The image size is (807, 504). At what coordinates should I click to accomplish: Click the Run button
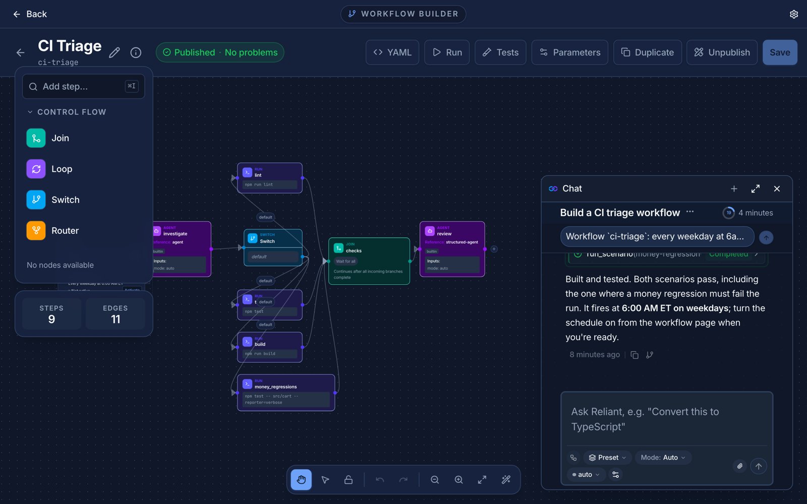click(x=447, y=52)
